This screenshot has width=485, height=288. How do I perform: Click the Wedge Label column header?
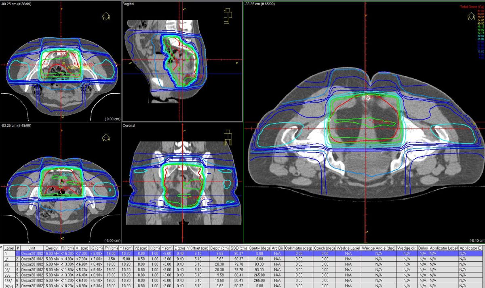click(346, 248)
